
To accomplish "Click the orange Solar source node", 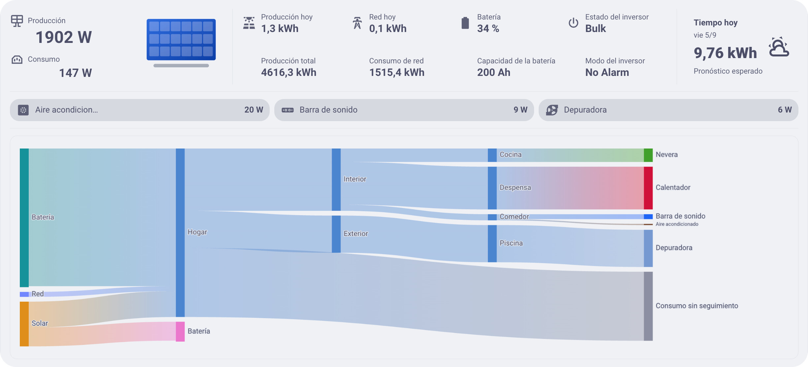I will click(24, 324).
